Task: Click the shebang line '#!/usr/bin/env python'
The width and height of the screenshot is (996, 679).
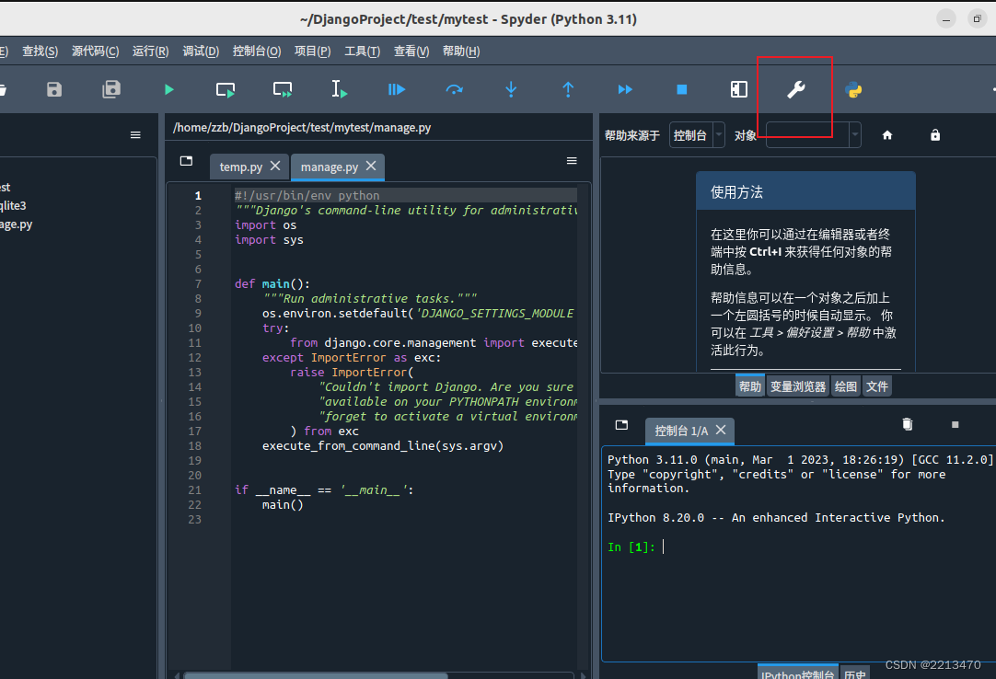Action: coord(307,196)
